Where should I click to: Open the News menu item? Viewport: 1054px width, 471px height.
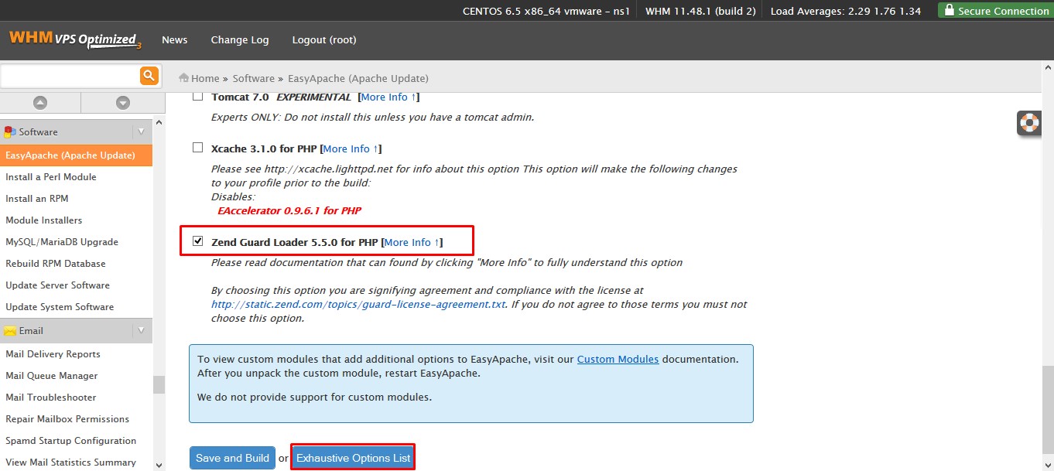[175, 40]
